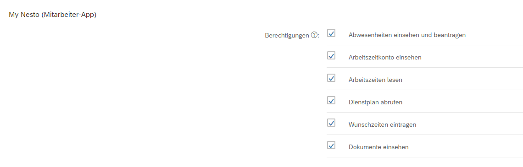The width and height of the screenshot is (523, 167).
Task: Toggle the 'Wunschzeiten eintragen' checkbox
Action: click(331, 123)
